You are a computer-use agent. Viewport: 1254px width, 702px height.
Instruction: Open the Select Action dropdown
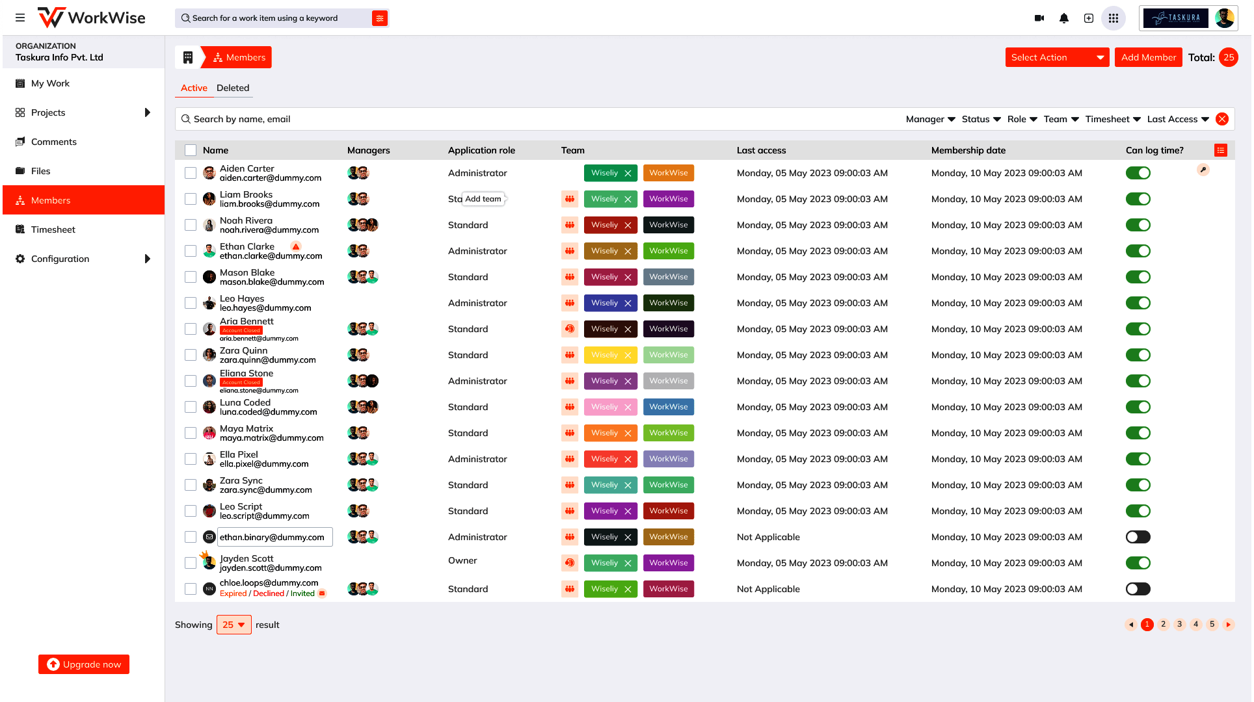1057,57
